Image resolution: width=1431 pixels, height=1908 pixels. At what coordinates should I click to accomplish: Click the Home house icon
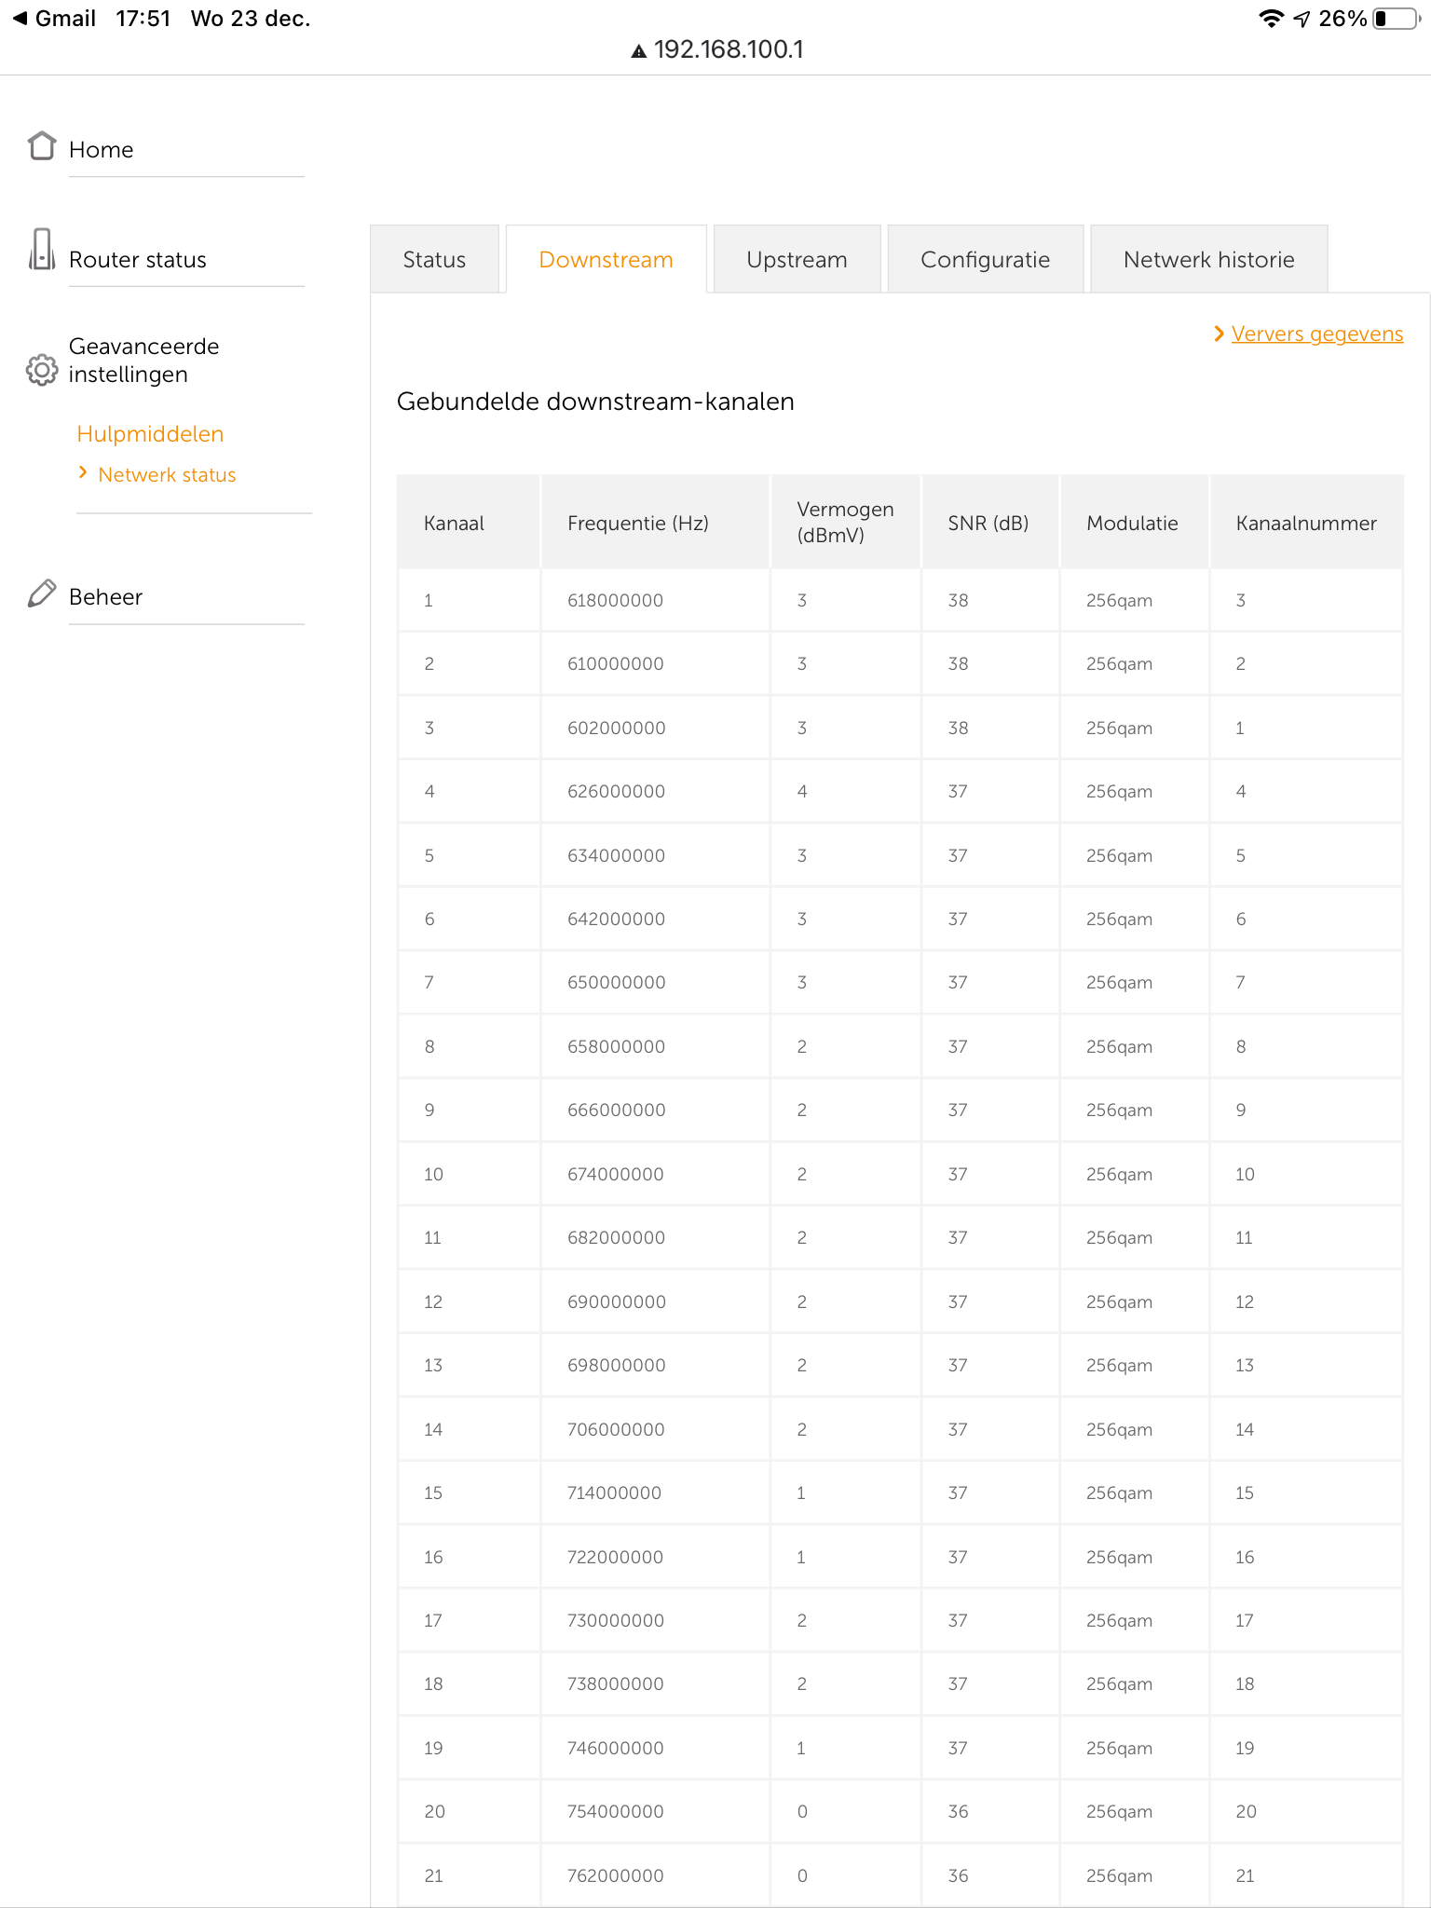[42, 146]
